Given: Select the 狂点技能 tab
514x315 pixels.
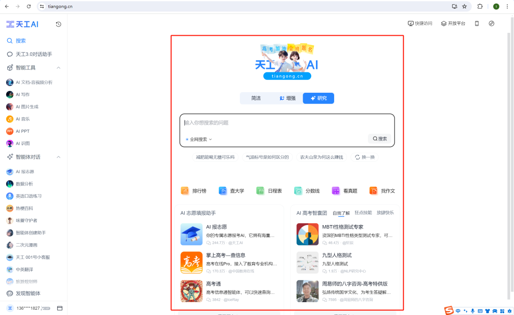Looking at the screenshot, I should point(363,213).
